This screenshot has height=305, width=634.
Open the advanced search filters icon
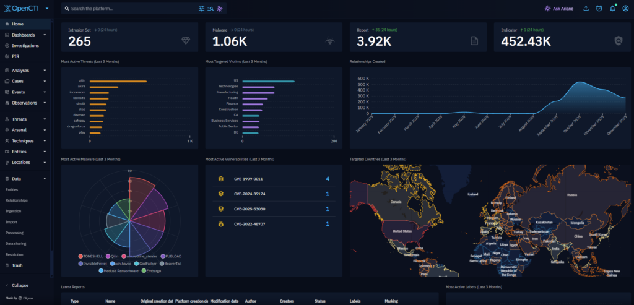(x=201, y=9)
